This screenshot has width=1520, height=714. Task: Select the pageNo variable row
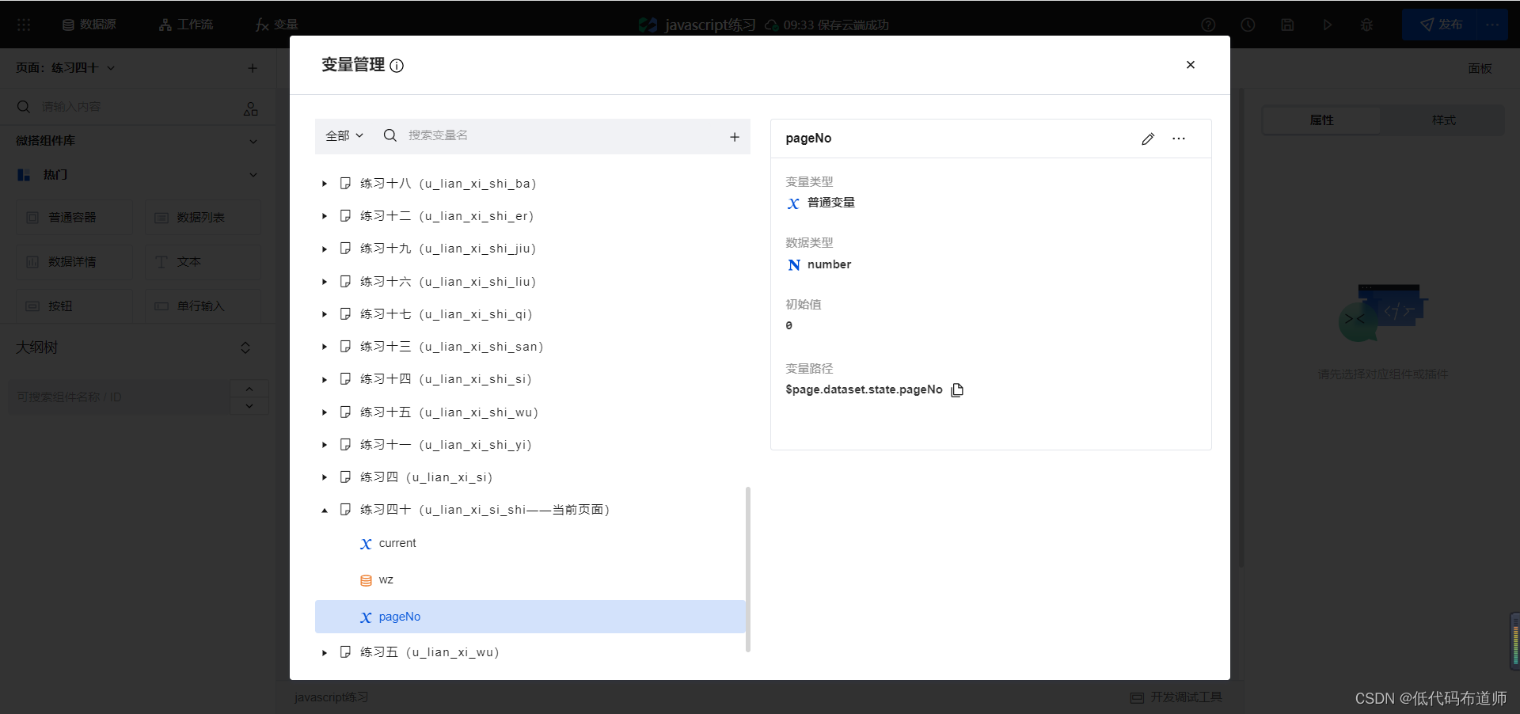[530, 617]
